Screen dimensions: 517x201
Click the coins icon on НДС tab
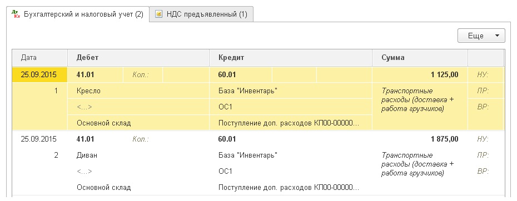pyautogui.click(x=159, y=14)
